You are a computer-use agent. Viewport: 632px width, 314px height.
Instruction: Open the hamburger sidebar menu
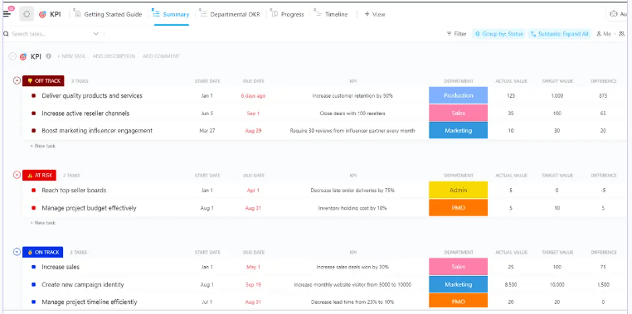coord(7,14)
